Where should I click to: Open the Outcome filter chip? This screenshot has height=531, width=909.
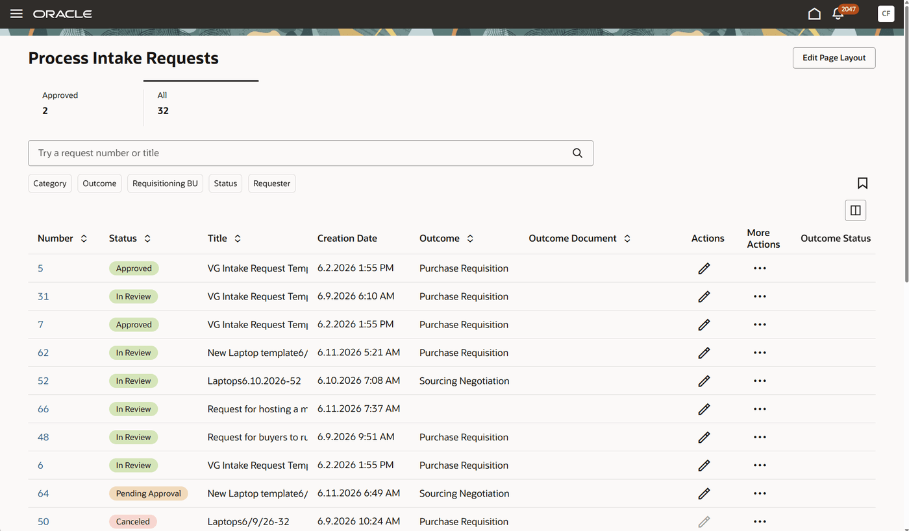(99, 183)
